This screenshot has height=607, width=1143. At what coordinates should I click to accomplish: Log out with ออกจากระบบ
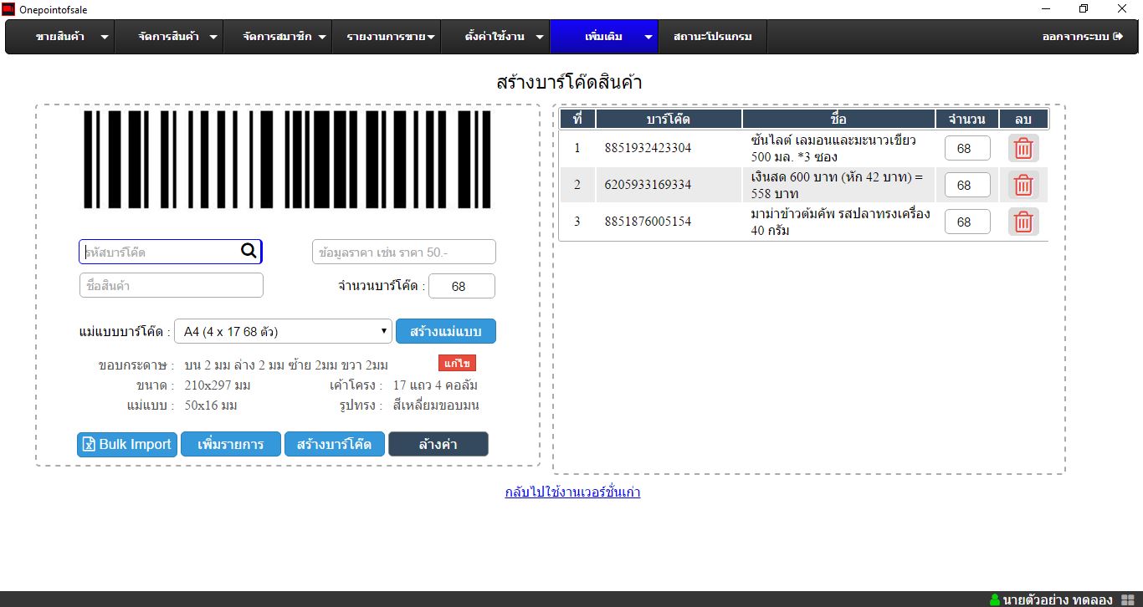pyautogui.click(x=1082, y=37)
